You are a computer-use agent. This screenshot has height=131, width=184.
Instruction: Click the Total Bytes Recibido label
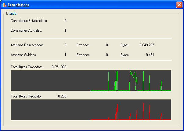point(26,96)
